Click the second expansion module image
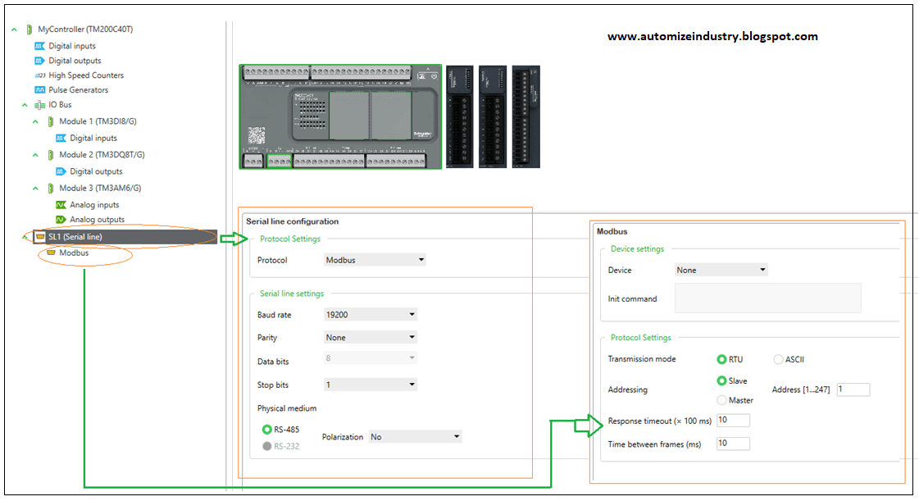The width and height of the screenshot is (919, 501). (493, 116)
